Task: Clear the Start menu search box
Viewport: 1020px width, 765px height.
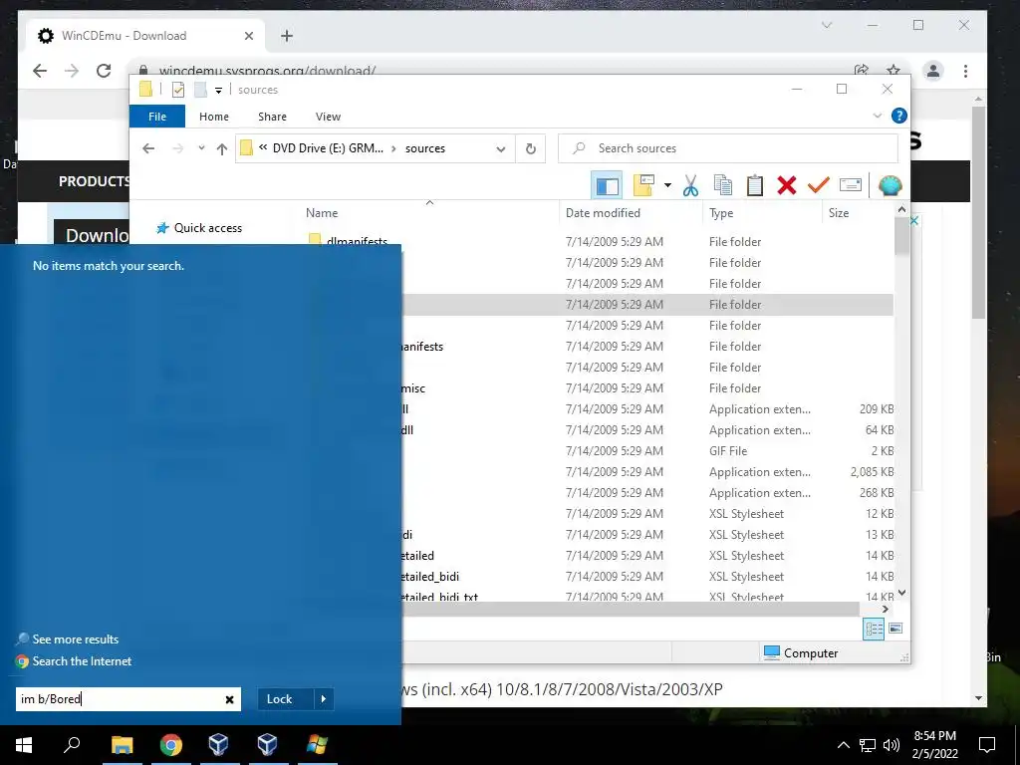Action: coord(230,699)
